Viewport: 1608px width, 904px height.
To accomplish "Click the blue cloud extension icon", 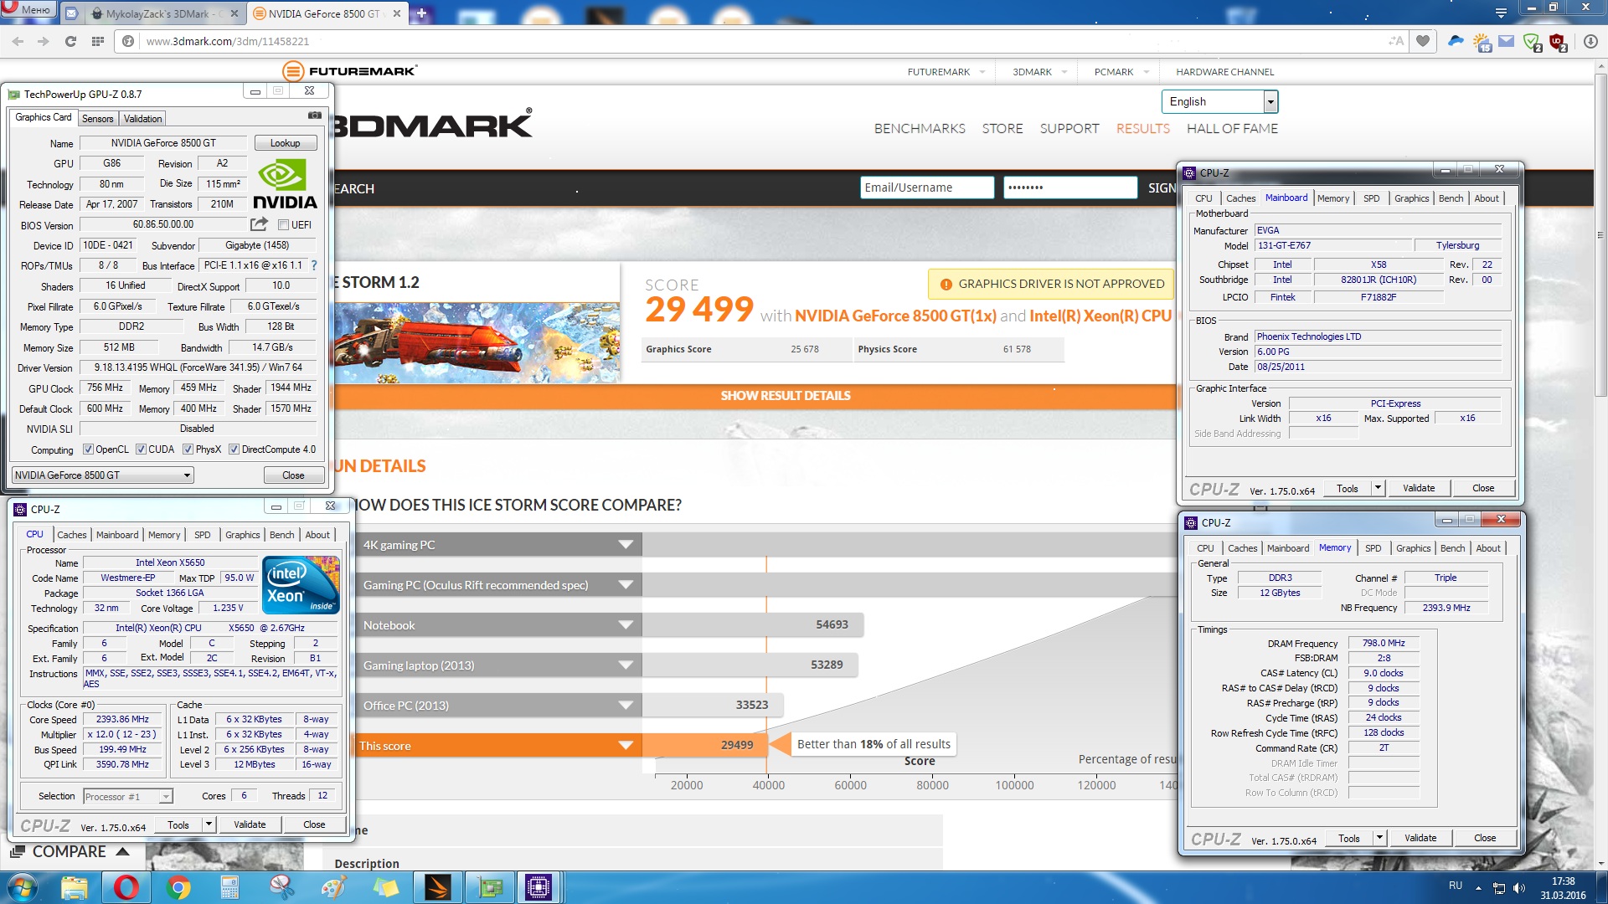I will [1456, 41].
